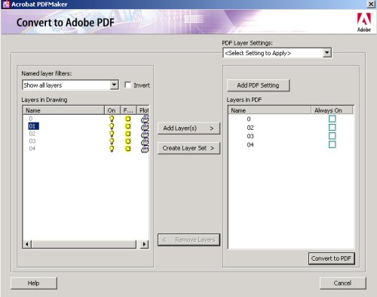The image size is (377, 297).
Task: Click the left scroll arrow of layer list
Action: pyautogui.click(x=27, y=244)
